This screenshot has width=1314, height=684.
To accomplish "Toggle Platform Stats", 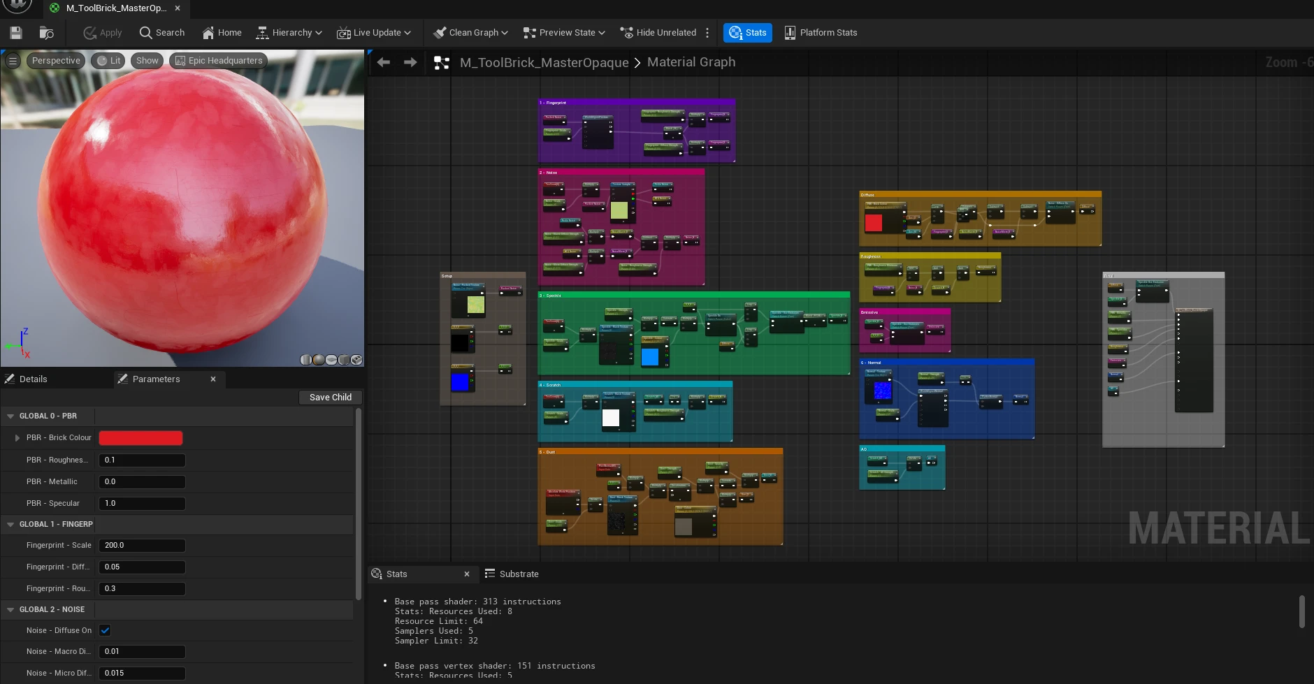I will point(821,32).
